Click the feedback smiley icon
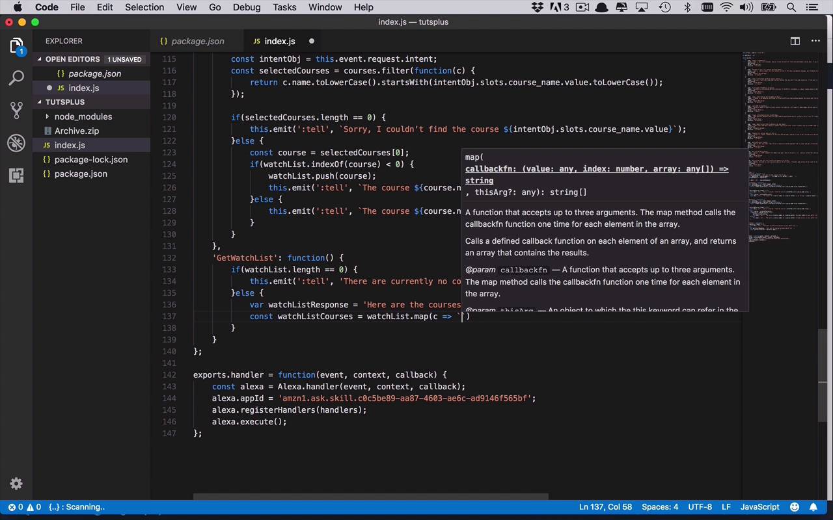833x520 pixels. (795, 507)
